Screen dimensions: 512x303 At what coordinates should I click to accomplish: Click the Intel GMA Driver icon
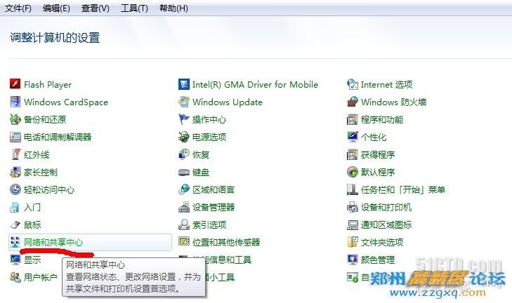[x=183, y=84]
